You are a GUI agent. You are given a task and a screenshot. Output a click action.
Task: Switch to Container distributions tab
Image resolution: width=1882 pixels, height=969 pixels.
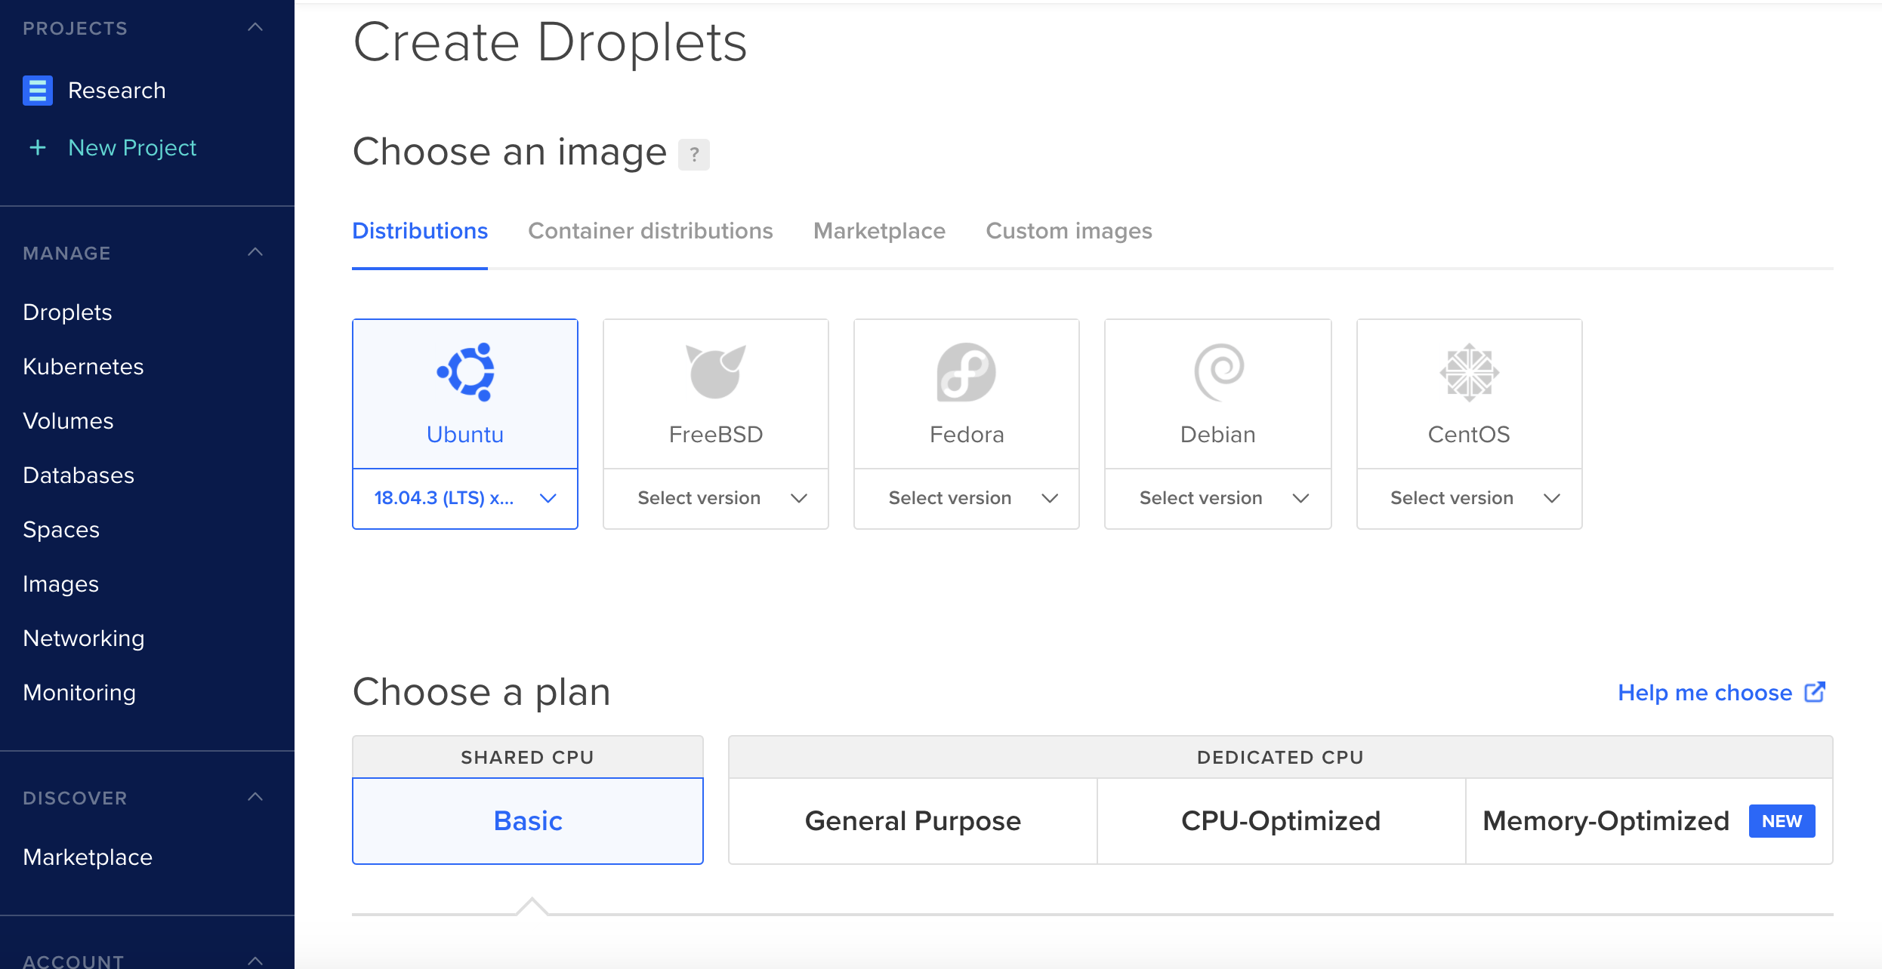[650, 231]
